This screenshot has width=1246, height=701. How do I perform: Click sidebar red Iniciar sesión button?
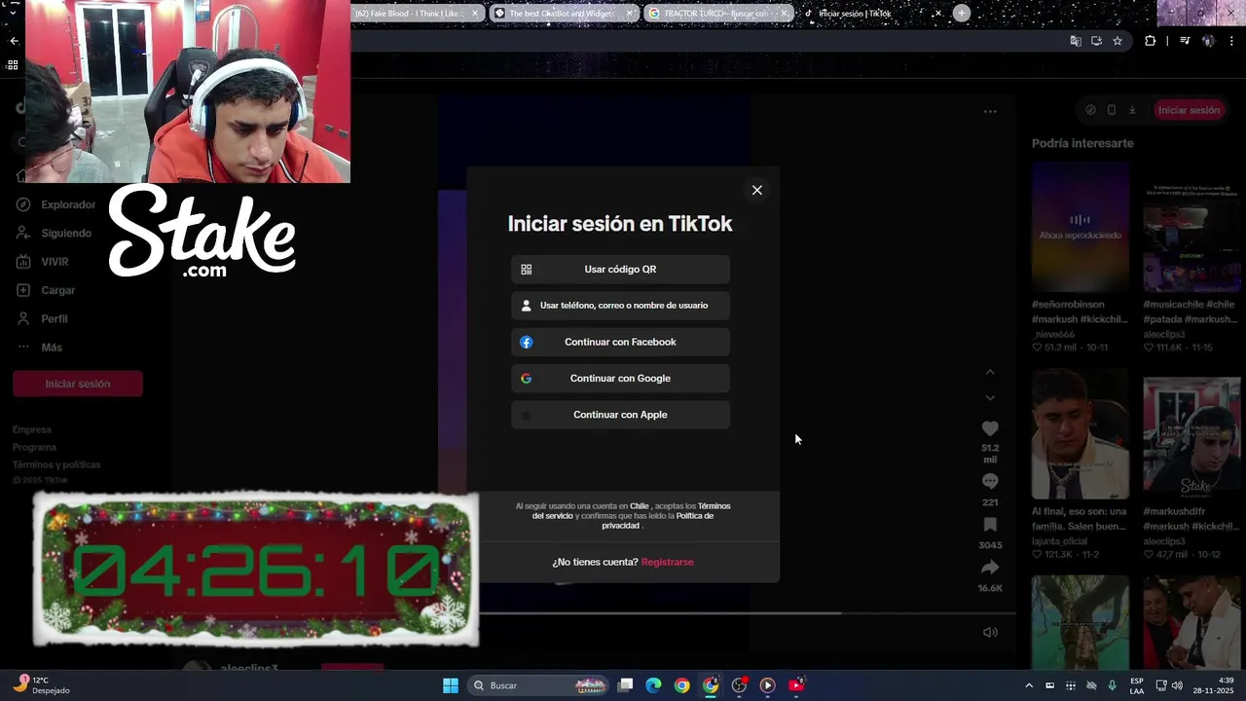[x=78, y=384]
